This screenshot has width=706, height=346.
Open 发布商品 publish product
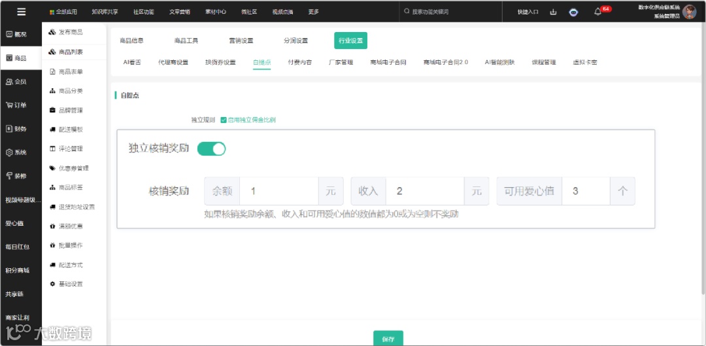pyautogui.click(x=66, y=33)
